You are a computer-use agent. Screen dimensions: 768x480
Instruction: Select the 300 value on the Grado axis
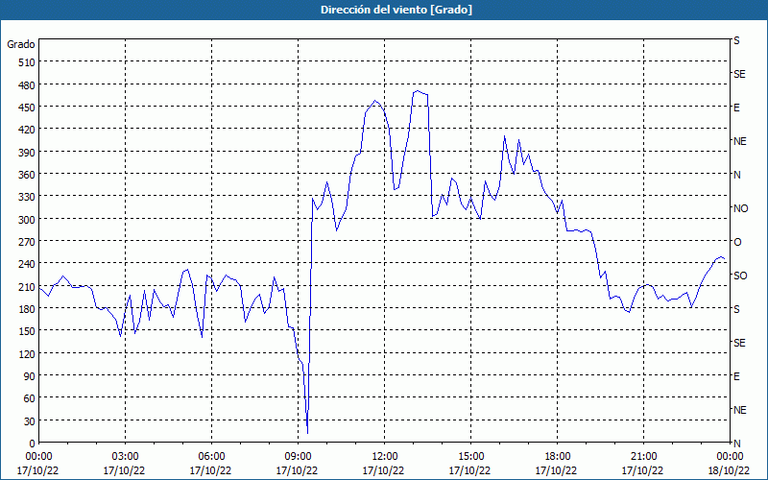27,220
